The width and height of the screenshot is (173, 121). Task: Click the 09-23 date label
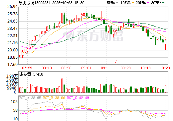click(126, 68)
